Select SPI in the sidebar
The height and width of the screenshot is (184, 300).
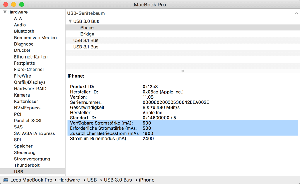pos(17,140)
